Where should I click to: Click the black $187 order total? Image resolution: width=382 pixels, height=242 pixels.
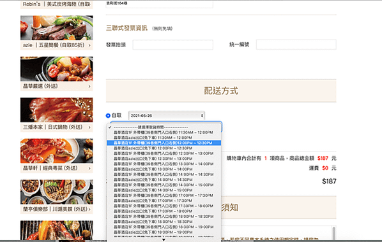tap(329, 181)
